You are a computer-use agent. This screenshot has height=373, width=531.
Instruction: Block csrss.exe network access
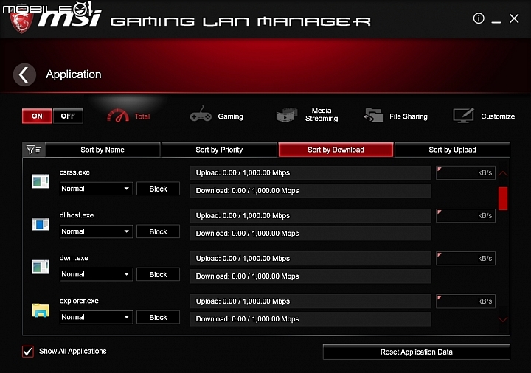coord(158,189)
